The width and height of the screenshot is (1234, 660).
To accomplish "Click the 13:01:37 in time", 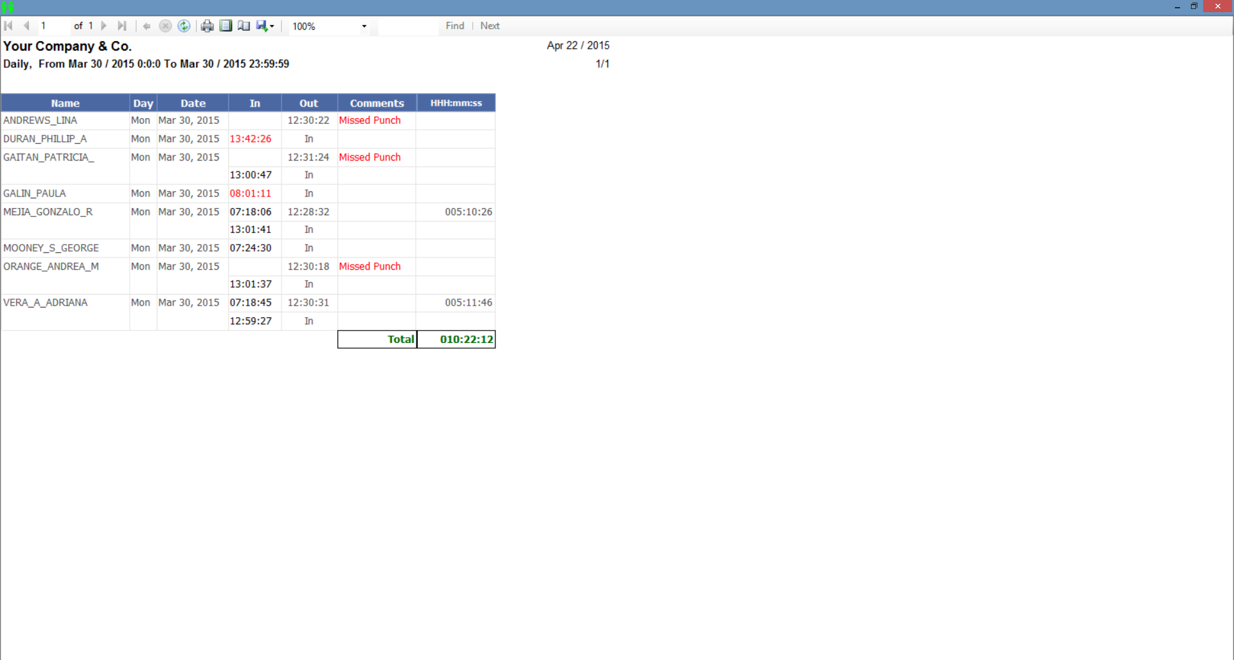I will (251, 284).
